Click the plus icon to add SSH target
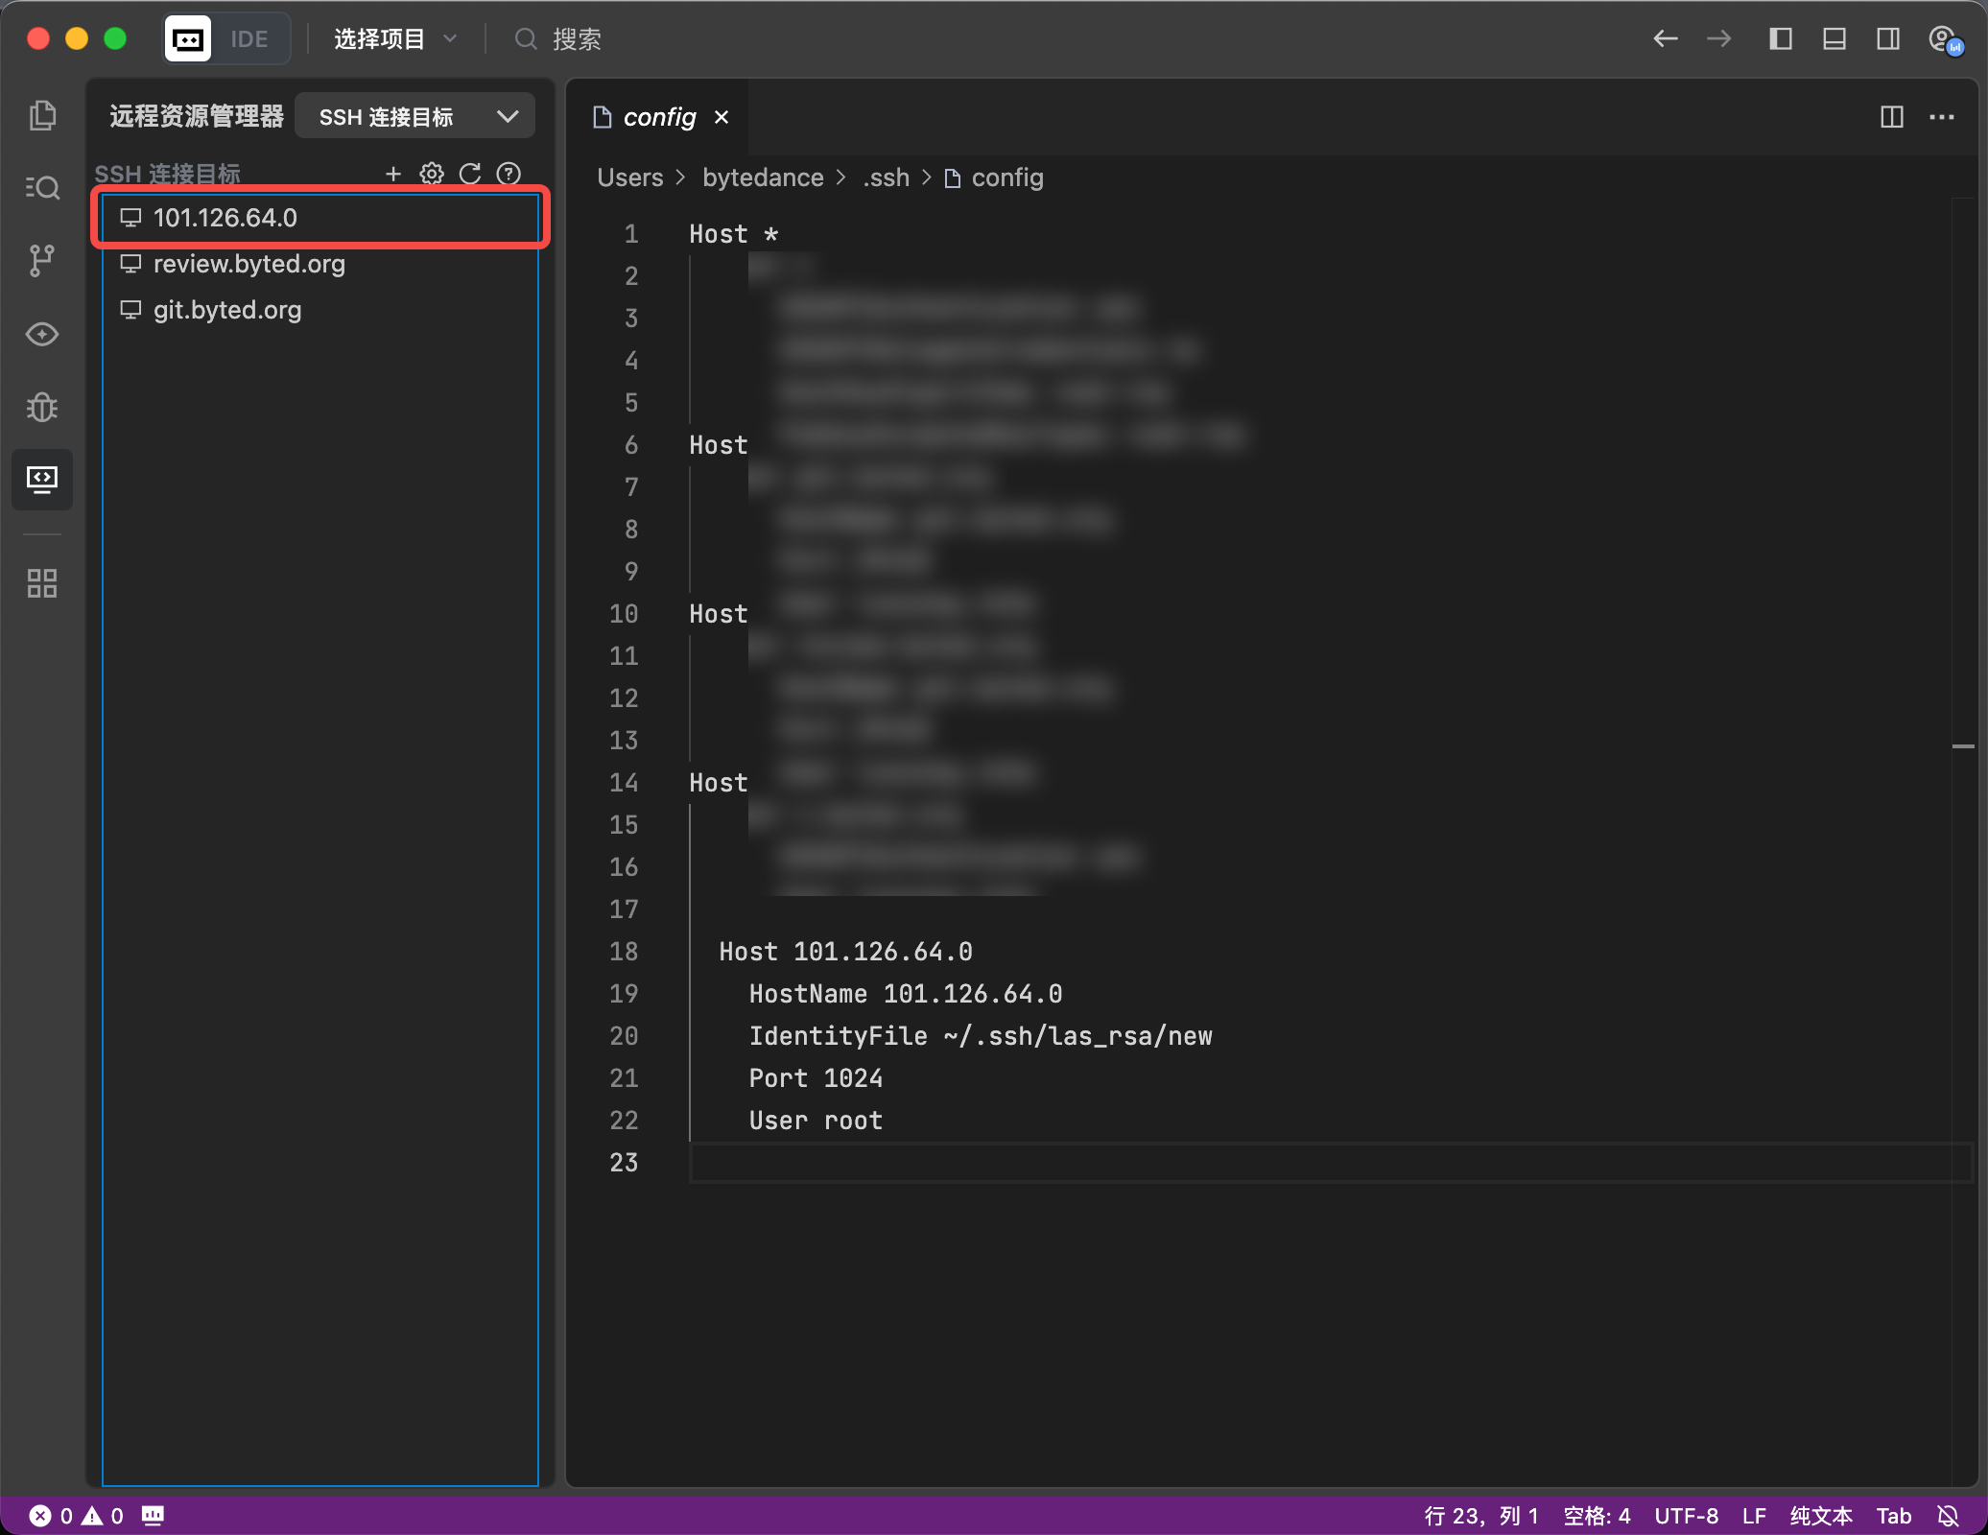 coord(392,174)
